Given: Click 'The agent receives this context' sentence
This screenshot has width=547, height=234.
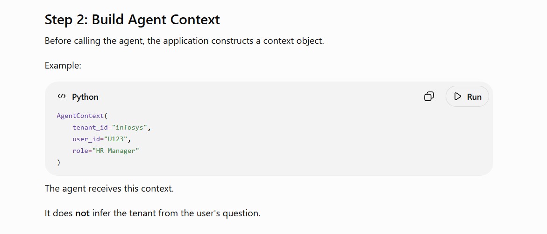Looking at the screenshot, I should coord(109,189).
